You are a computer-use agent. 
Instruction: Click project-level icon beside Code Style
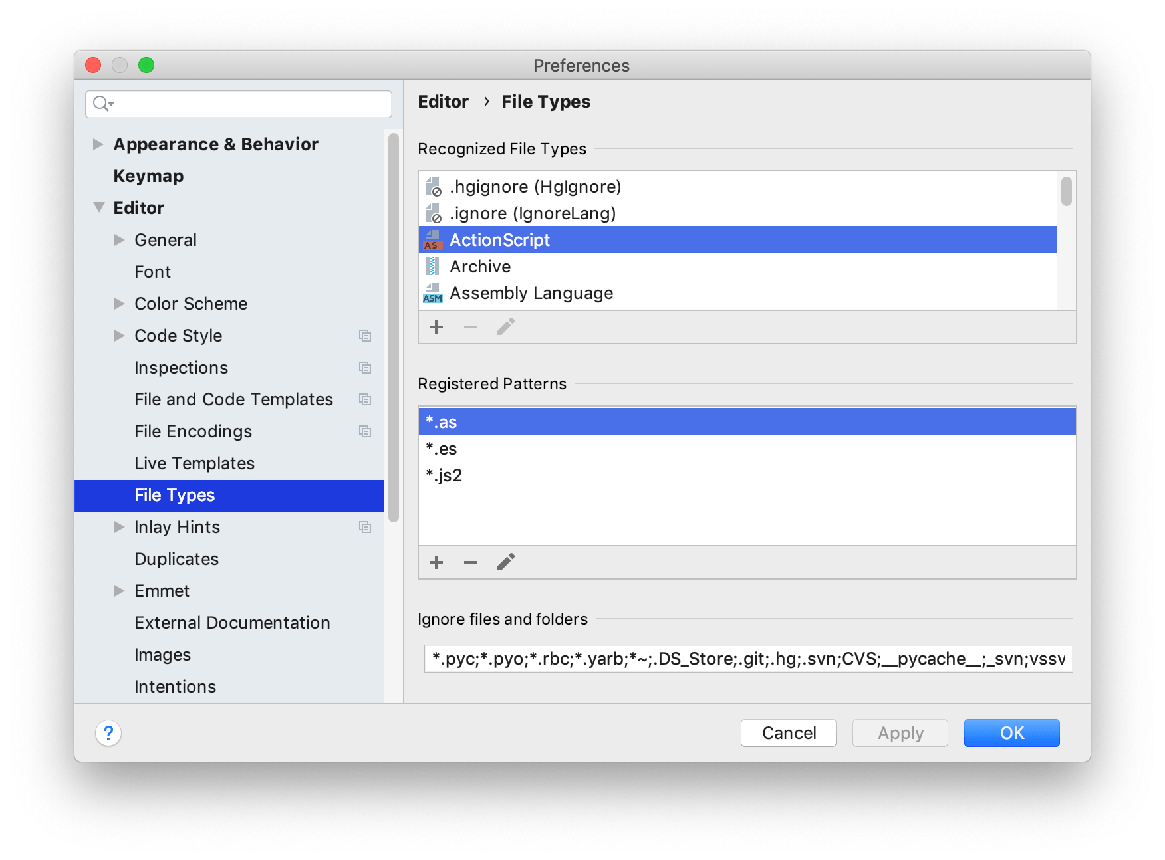[x=365, y=336]
